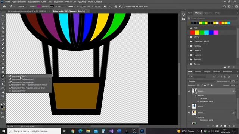Select the Zoom tool in the toolbar
This screenshot has height=134, width=239.
tap(3, 96)
